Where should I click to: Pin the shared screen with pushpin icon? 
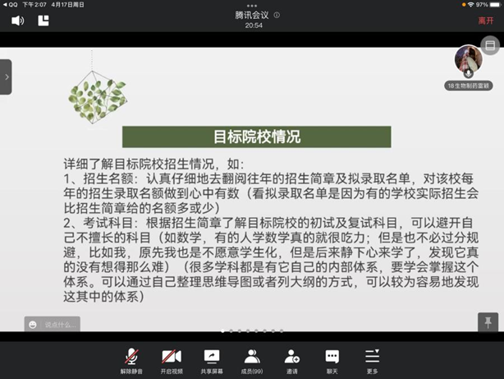click(x=488, y=321)
